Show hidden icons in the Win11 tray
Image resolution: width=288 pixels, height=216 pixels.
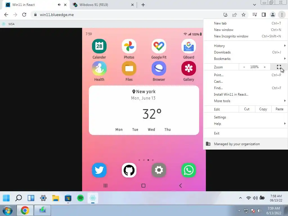coord(240,198)
